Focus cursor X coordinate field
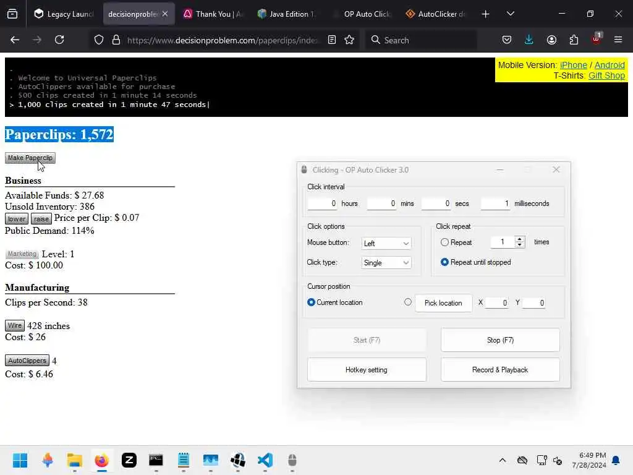 496,302
